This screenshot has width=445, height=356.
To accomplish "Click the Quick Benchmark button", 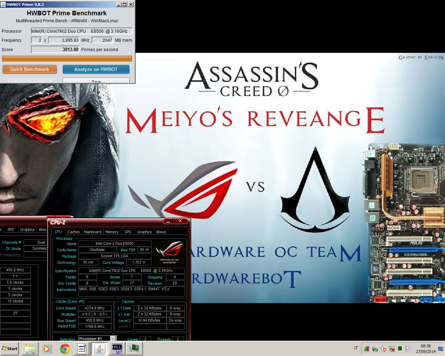I will pyautogui.click(x=30, y=69).
